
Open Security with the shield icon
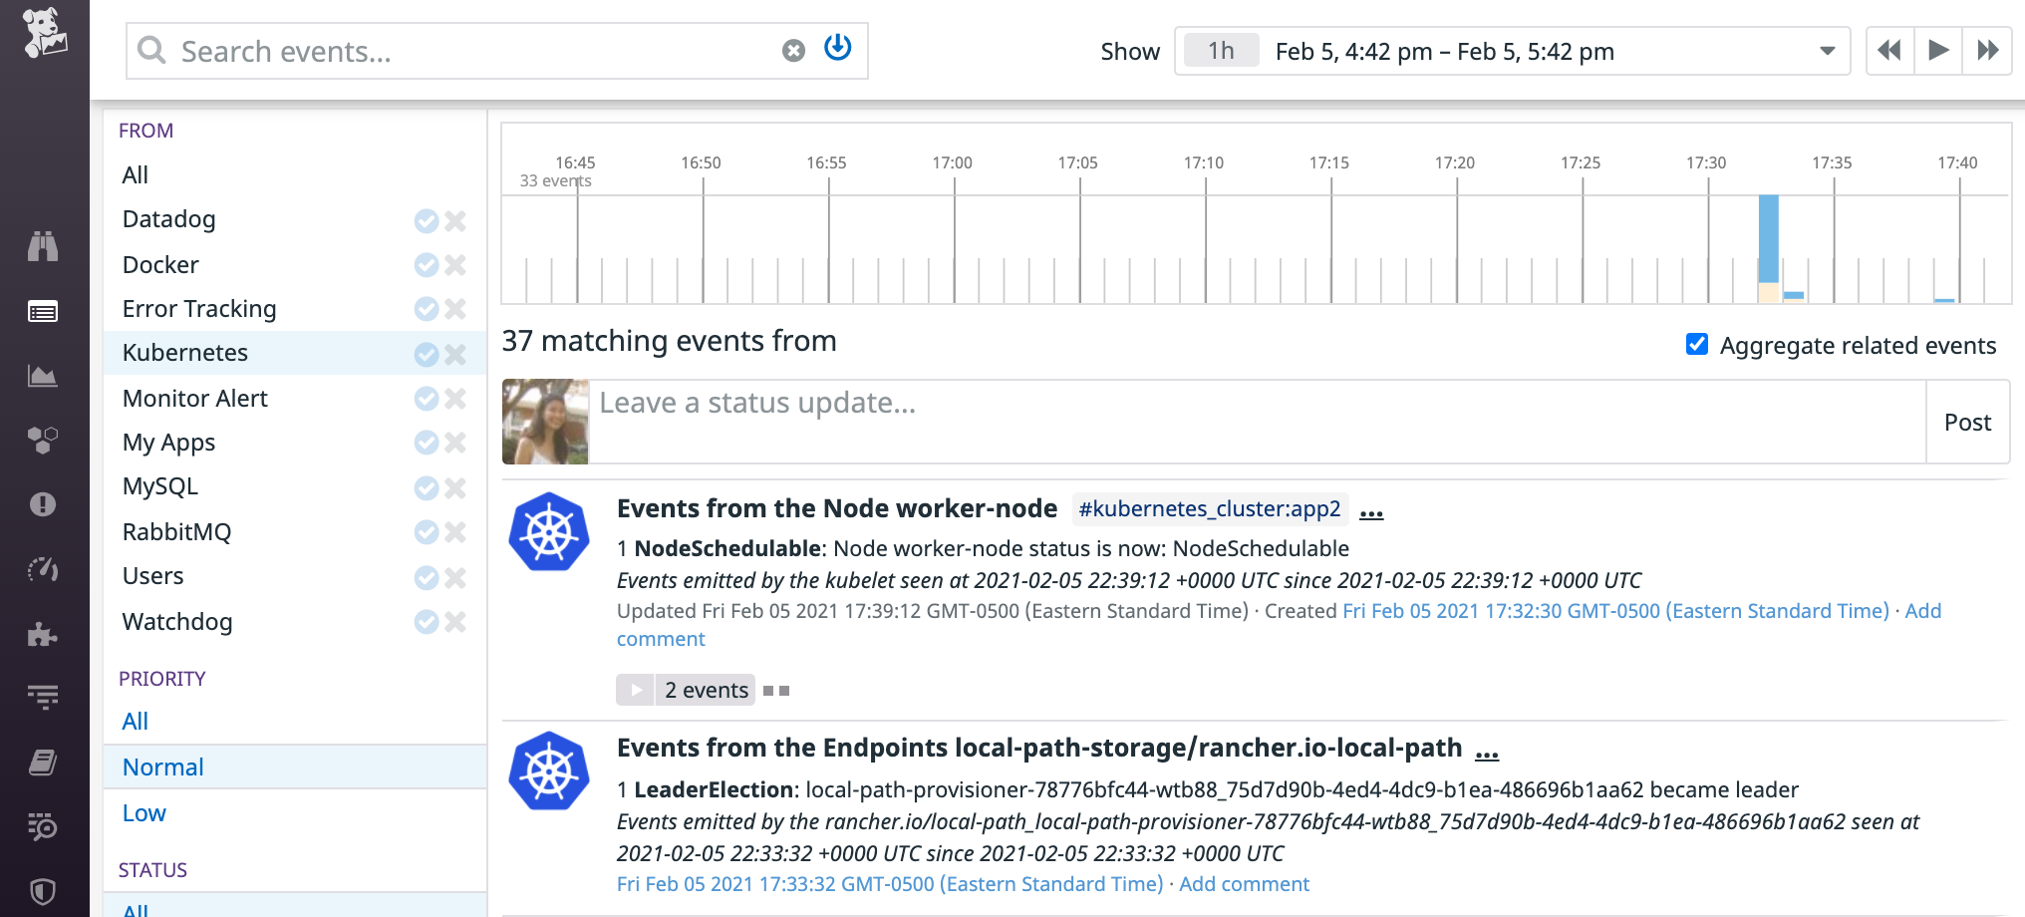coord(44,892)
